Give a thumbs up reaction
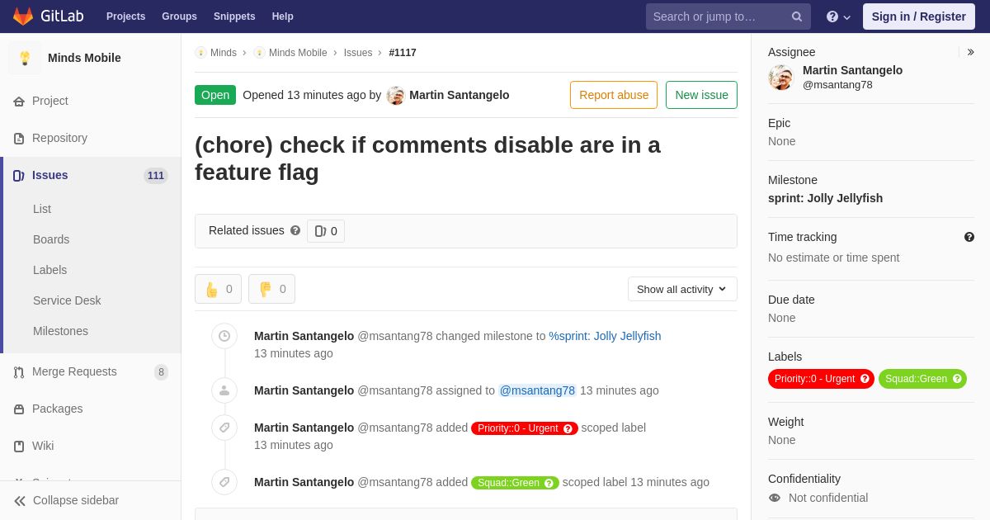This screenshot has width=990, height=520. (218, 289)
